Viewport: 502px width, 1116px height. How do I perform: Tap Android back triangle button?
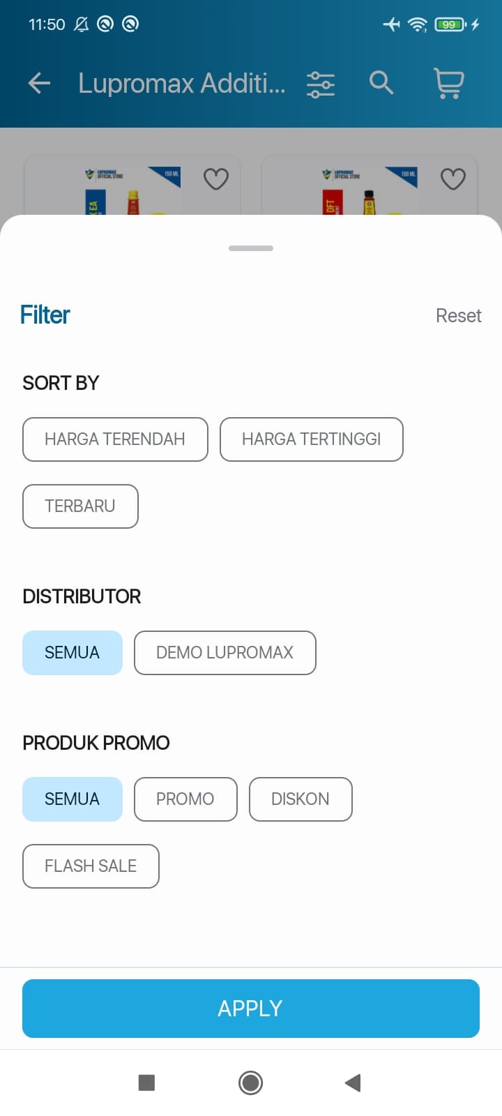coord(353,1083)
